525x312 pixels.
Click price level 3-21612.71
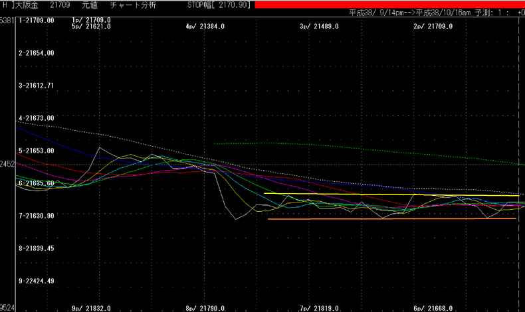pyautogui.click(x=37, y=85)
